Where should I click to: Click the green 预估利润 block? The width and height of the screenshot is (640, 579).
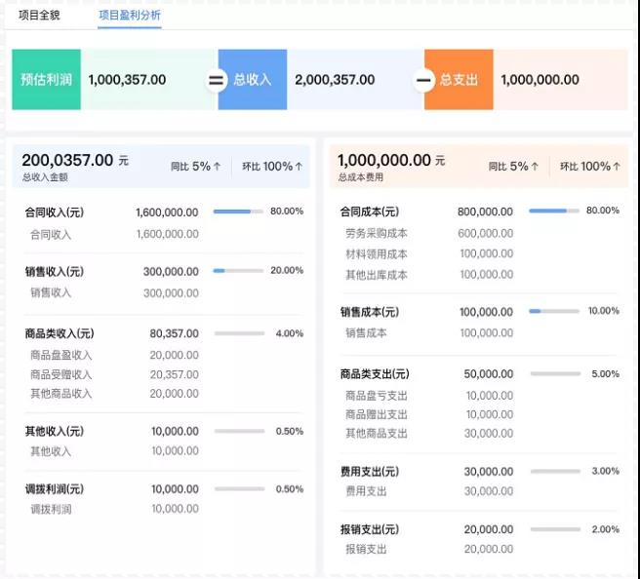[46, 80]
